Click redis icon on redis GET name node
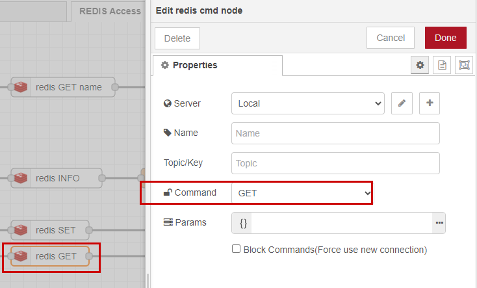This screenshot has width=477, height=288. [x=21, y=87]
